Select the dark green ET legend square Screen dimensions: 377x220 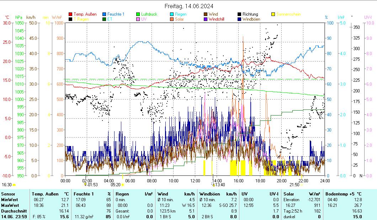(x=105, y=19)
